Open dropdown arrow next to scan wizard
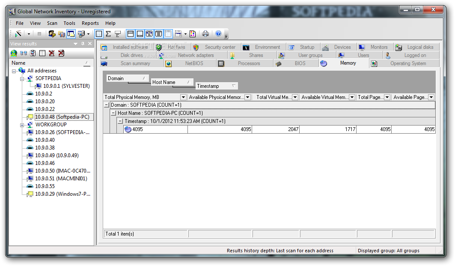455x266 pixels. pos(29,34)
